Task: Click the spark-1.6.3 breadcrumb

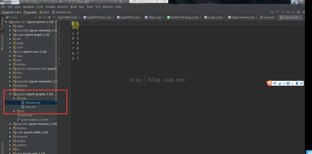Action: coord(11,12)
